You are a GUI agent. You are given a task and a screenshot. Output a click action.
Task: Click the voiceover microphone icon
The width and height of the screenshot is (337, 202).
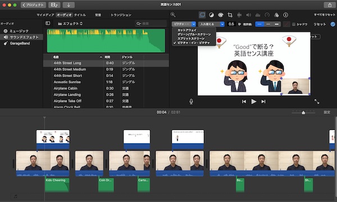(x=191, y=101)
